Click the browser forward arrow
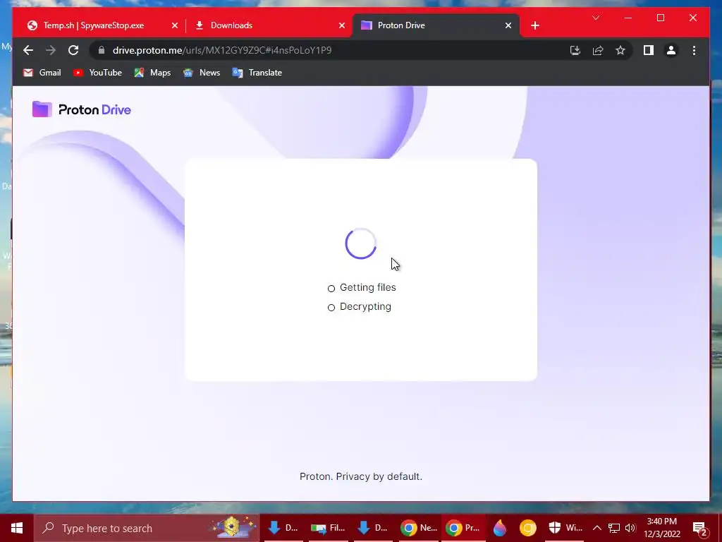 click(51, 50)
